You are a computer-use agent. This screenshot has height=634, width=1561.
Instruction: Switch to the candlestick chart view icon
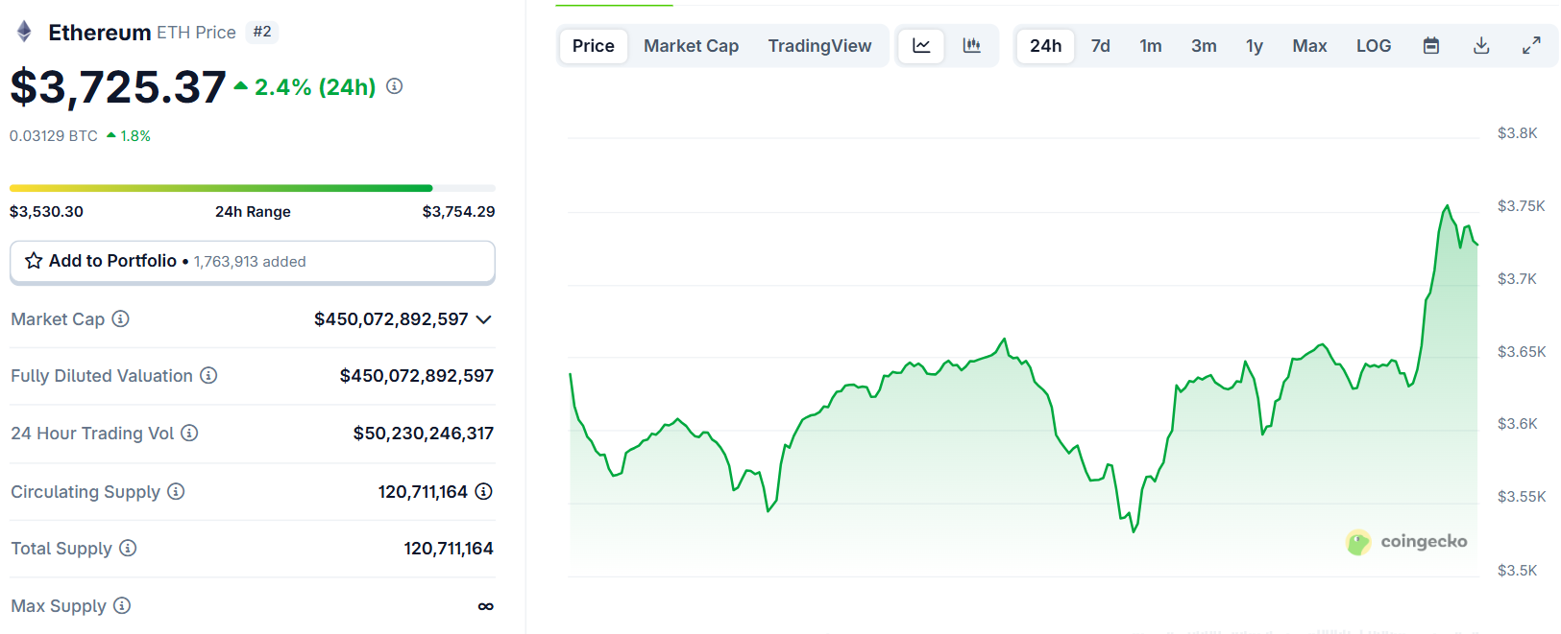[x=972, y=45]
